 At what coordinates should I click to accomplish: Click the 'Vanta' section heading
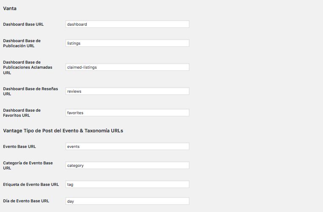point(10,8)
